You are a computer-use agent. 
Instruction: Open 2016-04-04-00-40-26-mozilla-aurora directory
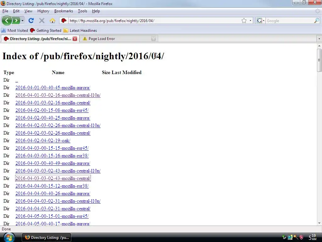coord(53,193)
